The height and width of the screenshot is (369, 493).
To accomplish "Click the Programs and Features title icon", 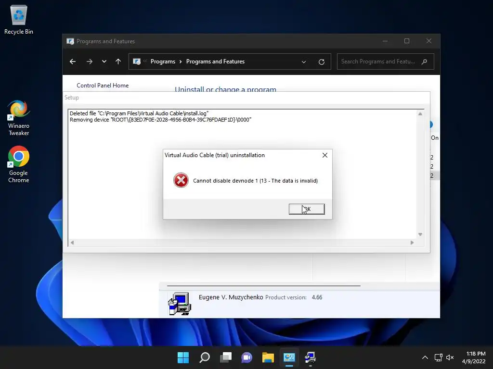I will click(x=70, y=41).
